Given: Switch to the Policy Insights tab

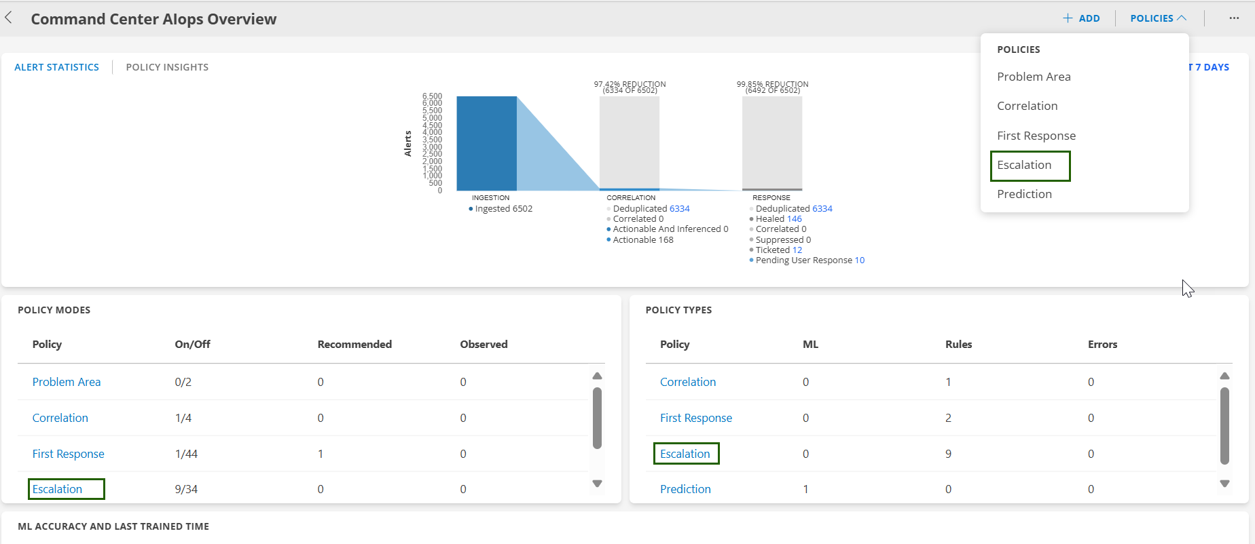Looking at the screenshot, I should point(167,67).
